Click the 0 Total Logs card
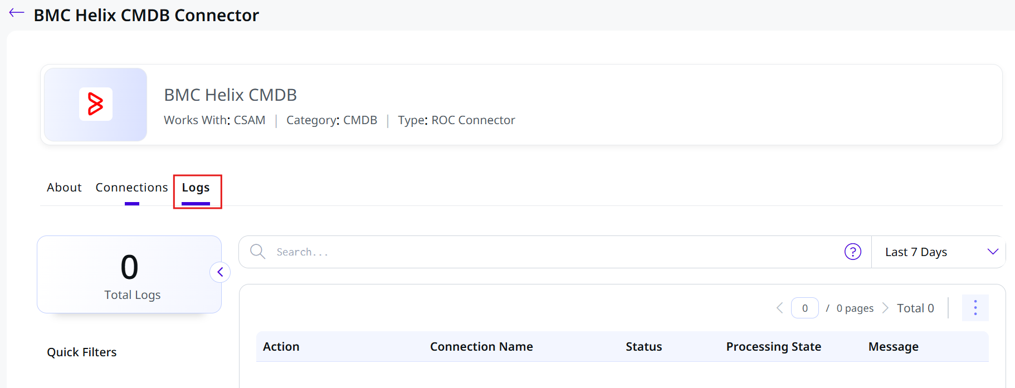Screen dimensions: 1015x388 click(x=129, y=274)
